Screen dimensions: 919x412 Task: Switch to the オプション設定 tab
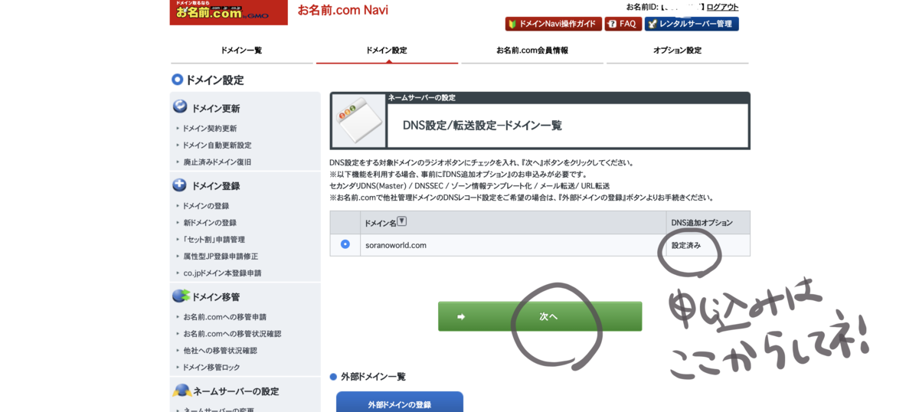point(678,51)
